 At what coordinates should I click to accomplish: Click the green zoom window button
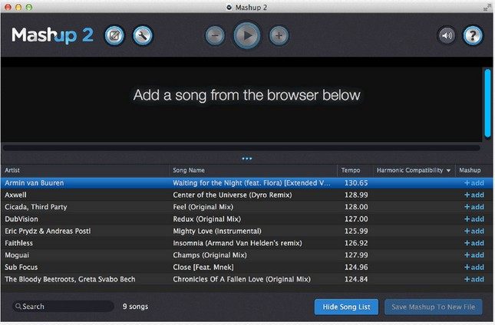tap(29, 7)
